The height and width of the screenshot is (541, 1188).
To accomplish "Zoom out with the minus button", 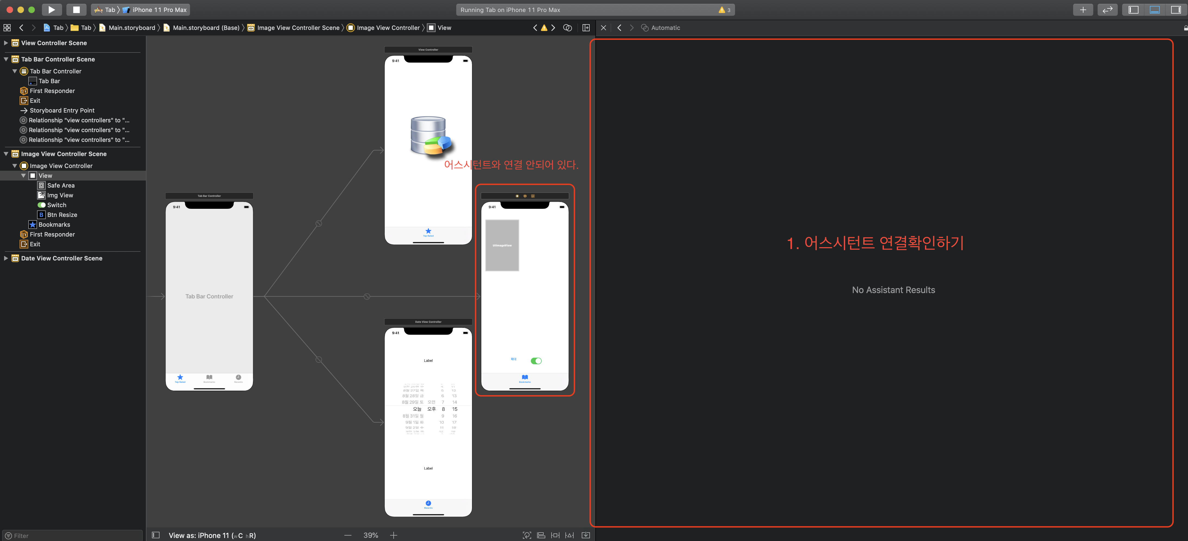I will coord(348,535).
